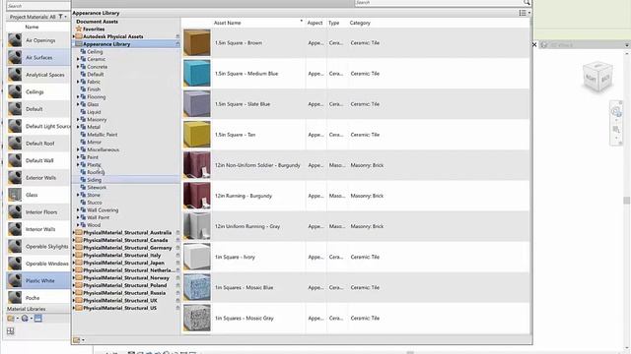Open the Mirror category
631x354 pixels.
coord(94,142)
